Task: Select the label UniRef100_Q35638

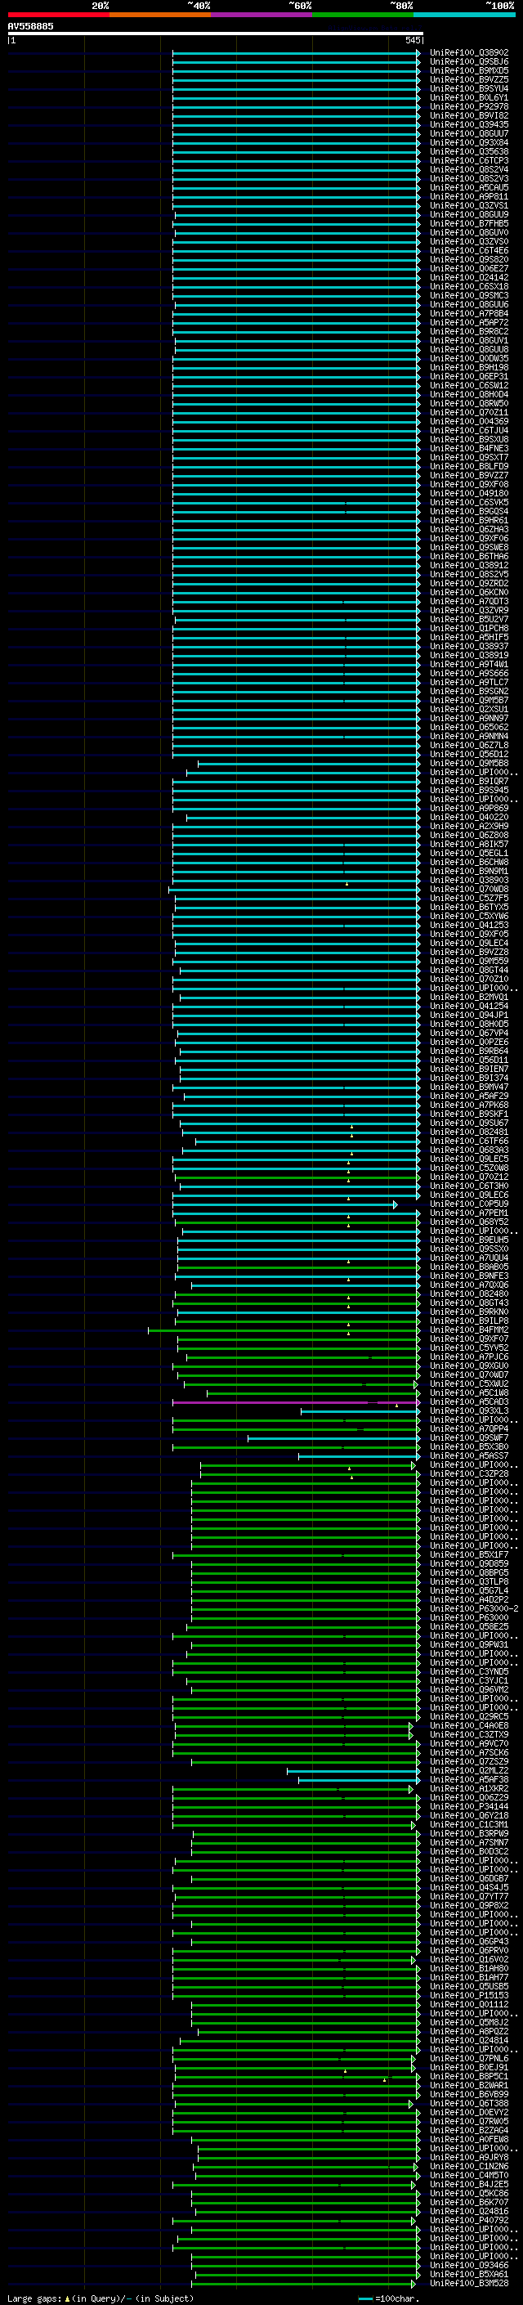Action: tap(469, 152)
